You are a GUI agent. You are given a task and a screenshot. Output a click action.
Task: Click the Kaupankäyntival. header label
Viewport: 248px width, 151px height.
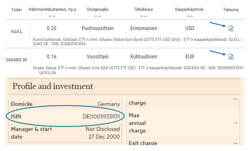[x=190, y=9]
